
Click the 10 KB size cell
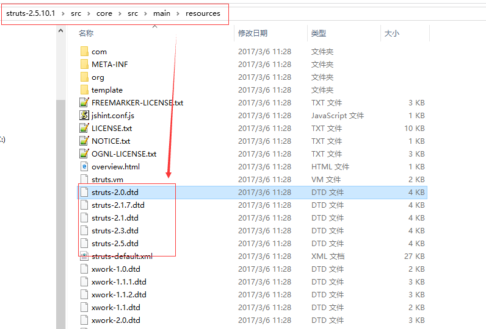pyautogui.click(x=415, y=129)
